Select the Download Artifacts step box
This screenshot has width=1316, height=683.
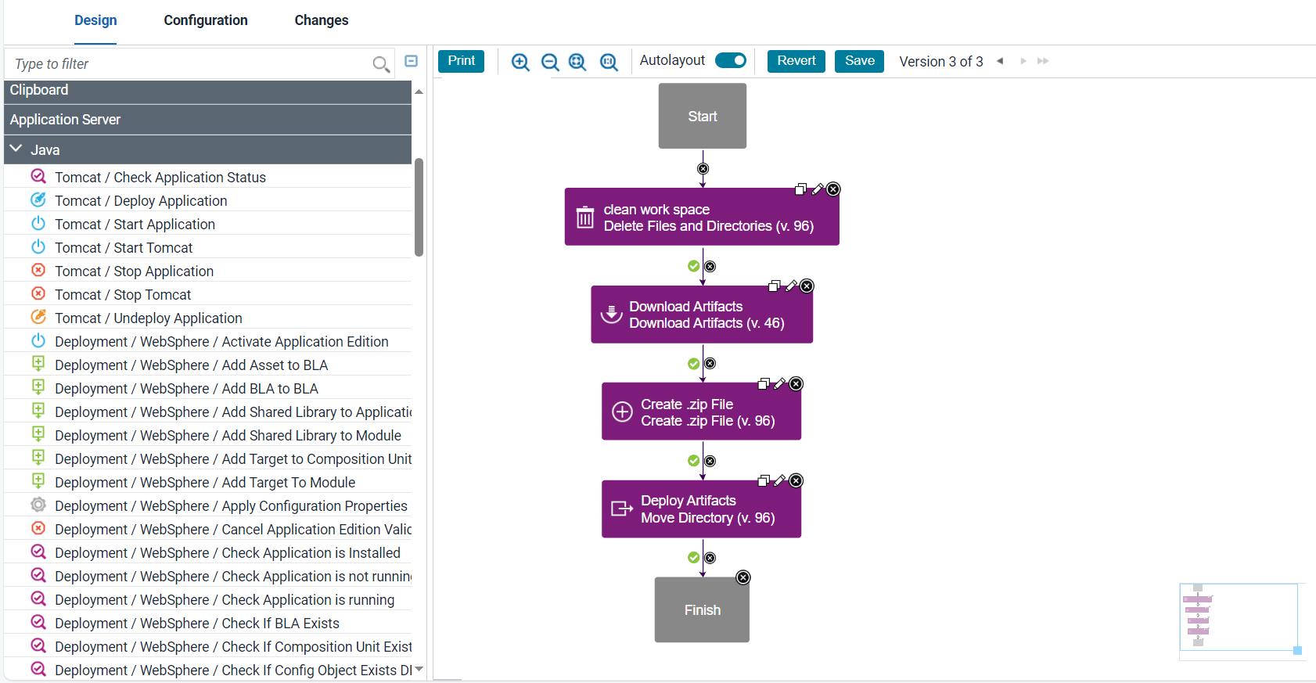(702, 315)
